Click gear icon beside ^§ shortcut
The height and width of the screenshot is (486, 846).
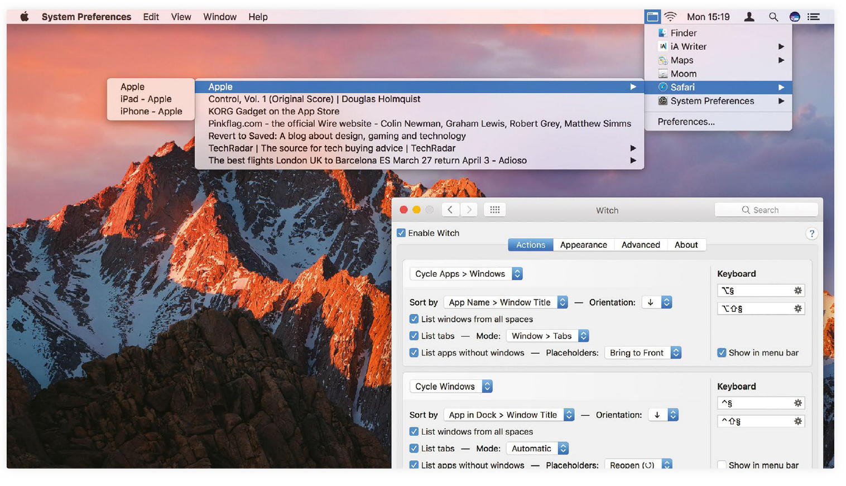798,403
